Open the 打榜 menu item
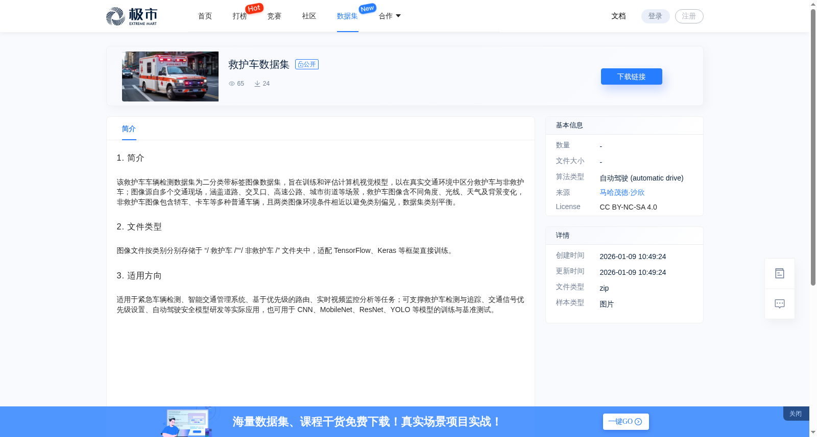This screenshot has width=817, height=437. point(239,16)
